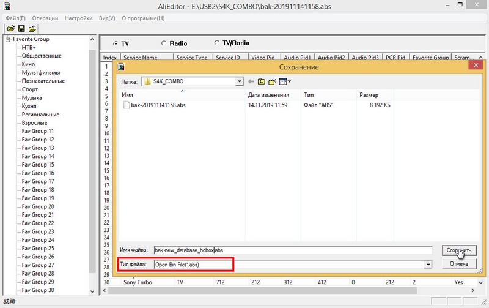Click the Favorite Group column header
Viewport: 489px width, 308px height.
[x=430, y=58]
